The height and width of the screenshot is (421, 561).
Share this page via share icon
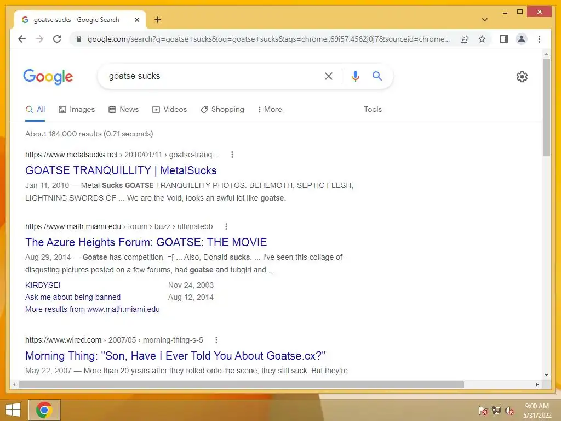(465, 39)
